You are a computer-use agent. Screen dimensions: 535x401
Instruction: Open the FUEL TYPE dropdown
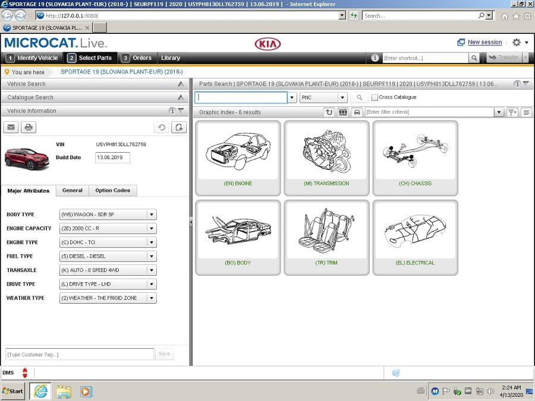point(108,257)
